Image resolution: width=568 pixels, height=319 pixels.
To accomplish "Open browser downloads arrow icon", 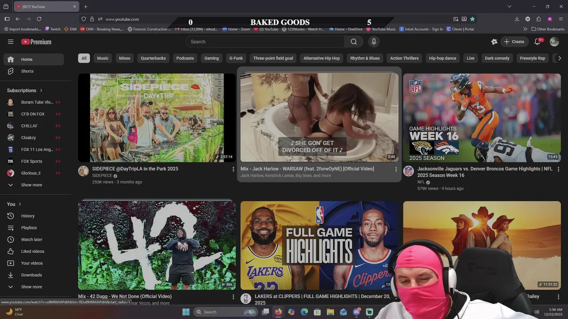I will click(517, 19).
